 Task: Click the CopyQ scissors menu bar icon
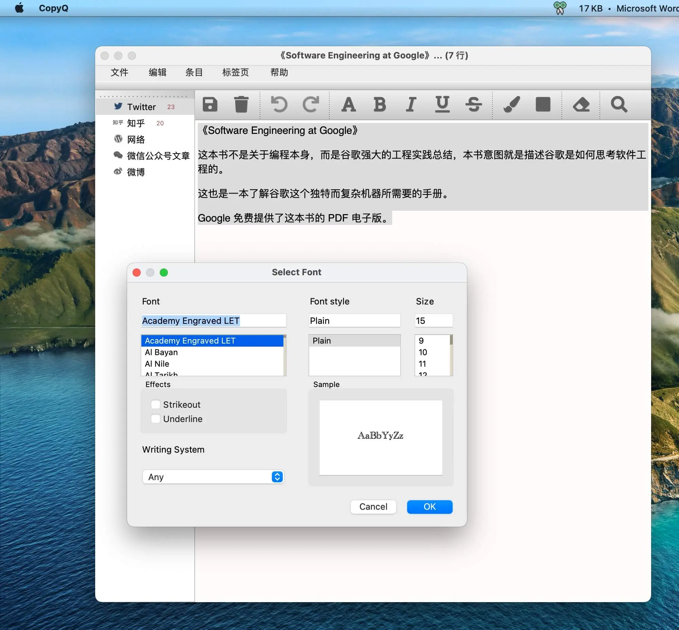click(x=560, y=8)
